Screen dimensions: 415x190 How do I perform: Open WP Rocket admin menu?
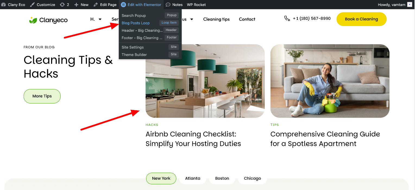(x=196, y=5)
